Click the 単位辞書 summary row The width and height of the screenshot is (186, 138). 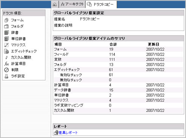click(x=118, y=95)
